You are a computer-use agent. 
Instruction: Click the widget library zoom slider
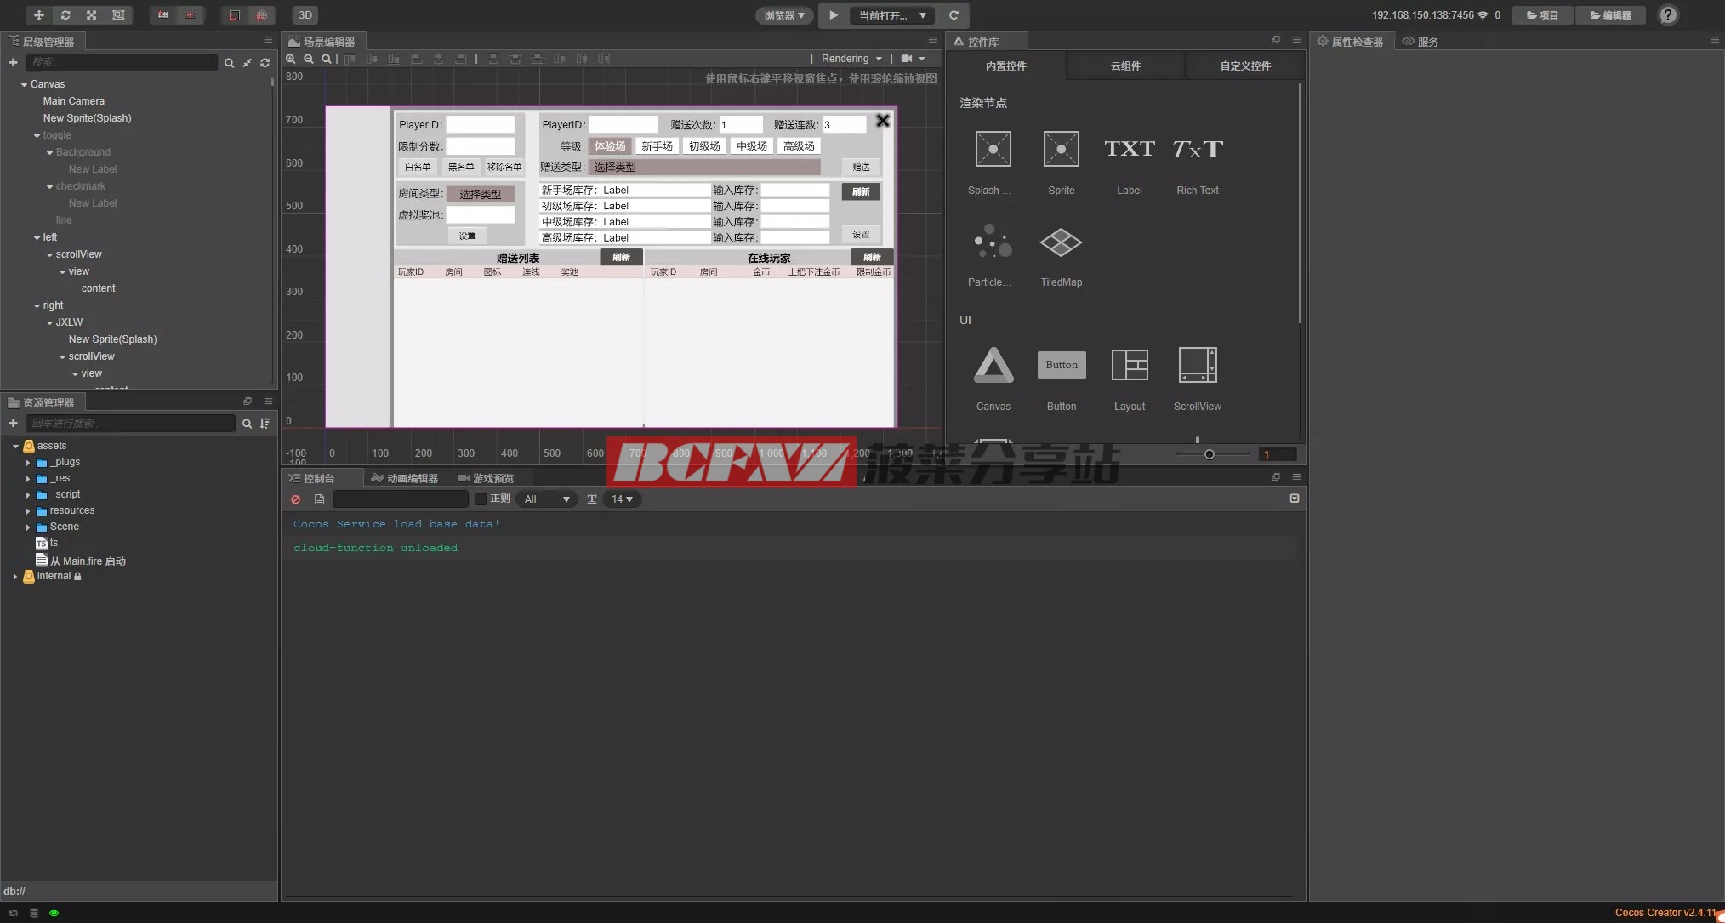tap(1209, 454)
